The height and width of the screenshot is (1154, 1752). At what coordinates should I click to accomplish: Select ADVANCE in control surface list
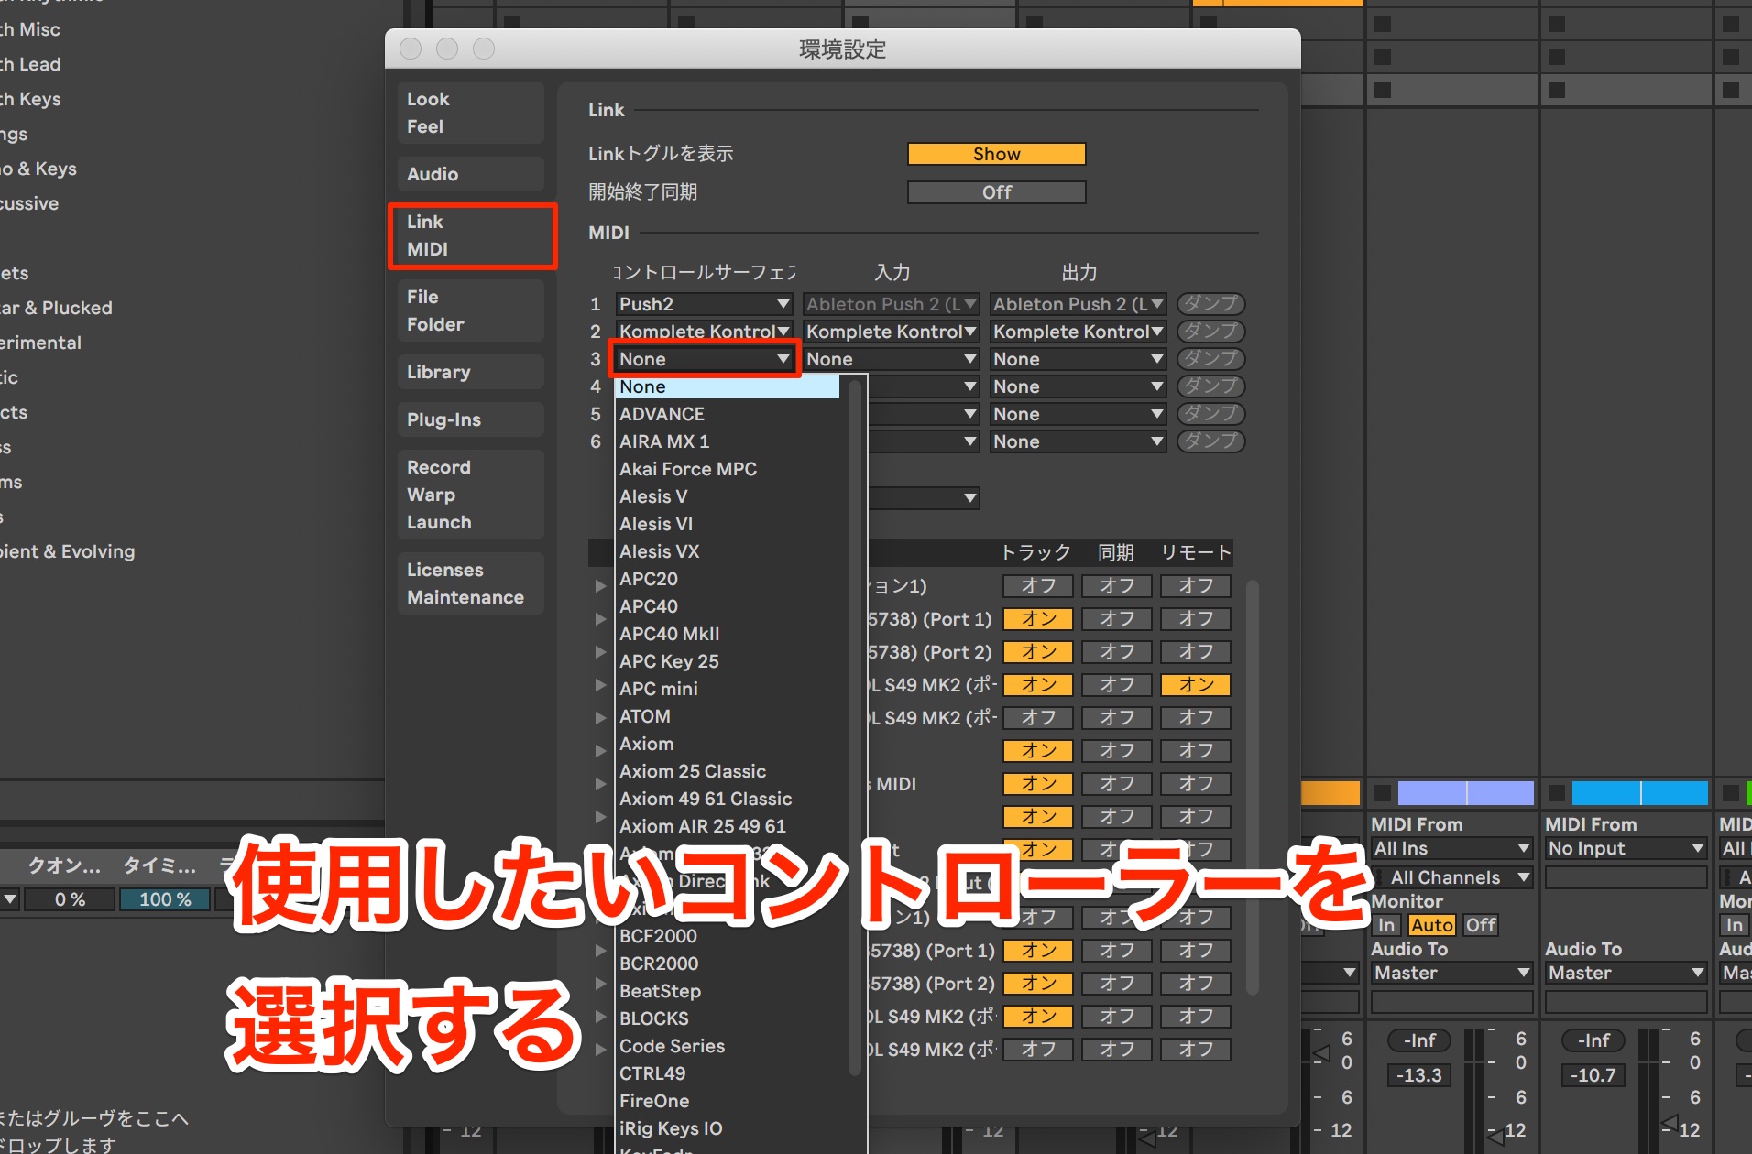[x=728, y=414]
